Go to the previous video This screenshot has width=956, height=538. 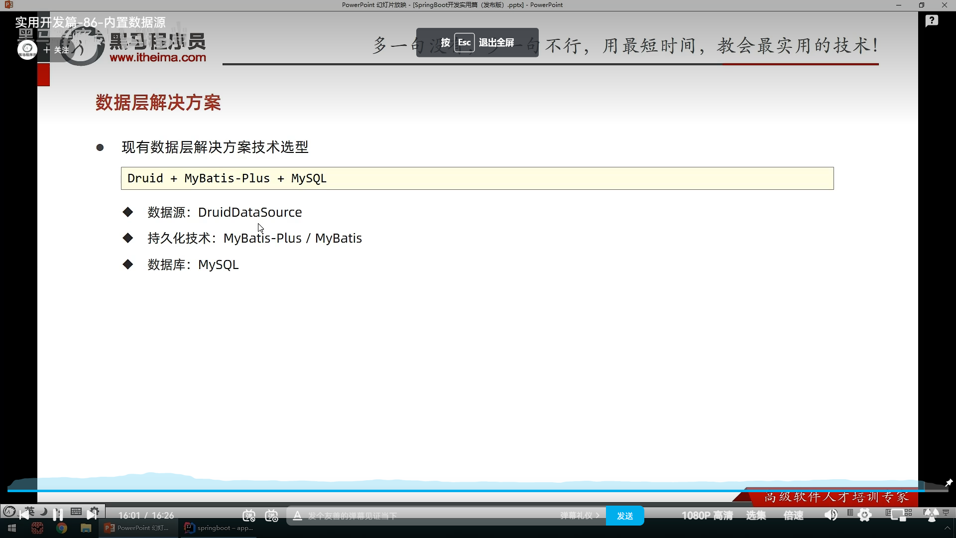tap(24, 515)
